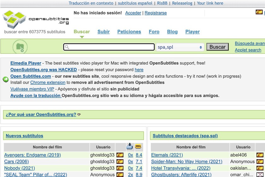Open the Blog tab
The width and height of the screenshot is (265, 177).
click(172, 32)
